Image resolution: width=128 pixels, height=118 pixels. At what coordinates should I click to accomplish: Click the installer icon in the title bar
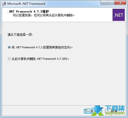pos(4,4)
